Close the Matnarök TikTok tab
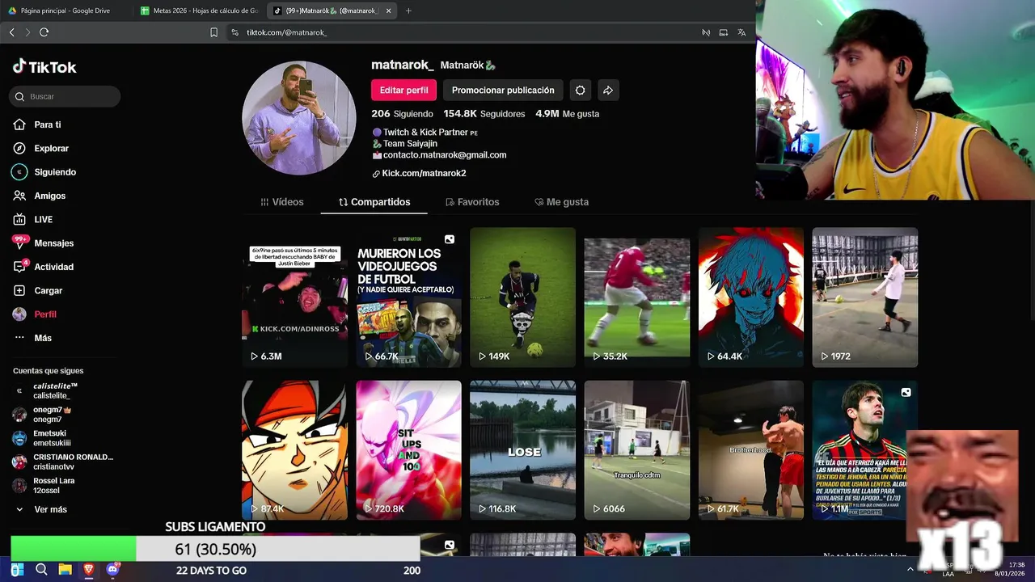Image resolution: width=1035 pixels, height=582 pixels. click(389, 11)
